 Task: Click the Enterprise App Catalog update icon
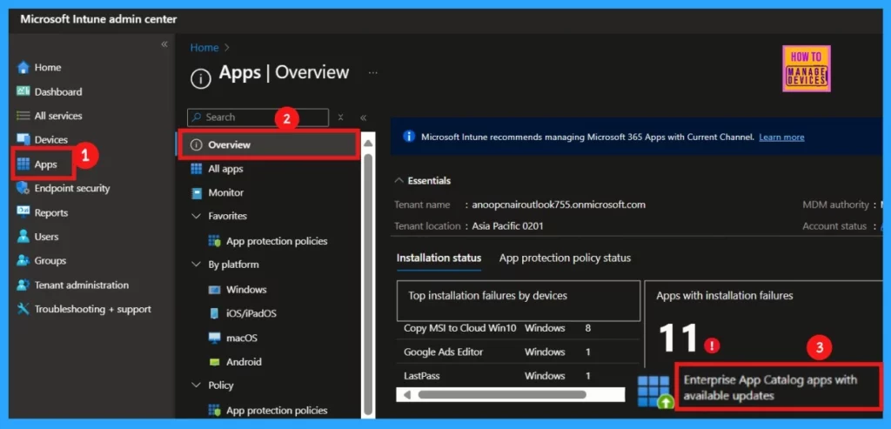655,392
